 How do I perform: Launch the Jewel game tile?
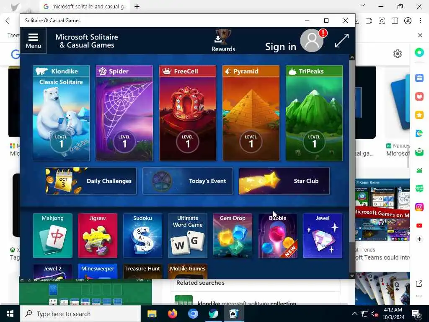click(x=323, y=236)
